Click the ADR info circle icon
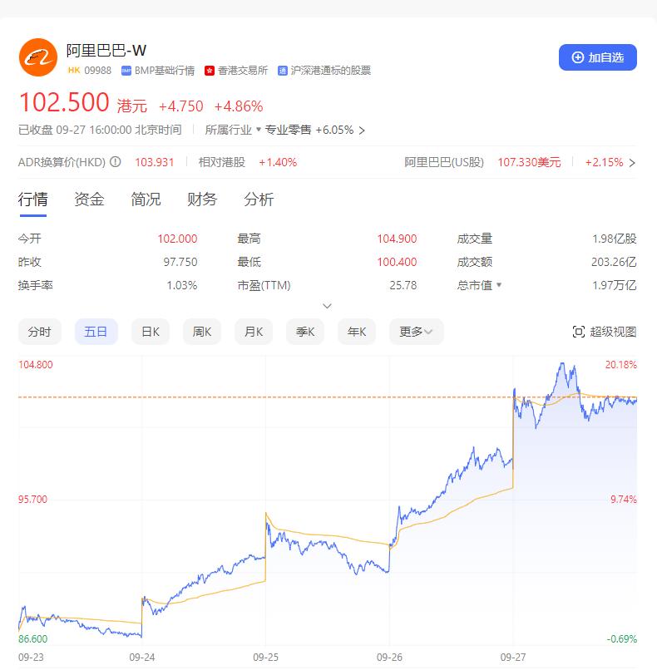Screen dimensions: 657x670 tap(116, 162)
